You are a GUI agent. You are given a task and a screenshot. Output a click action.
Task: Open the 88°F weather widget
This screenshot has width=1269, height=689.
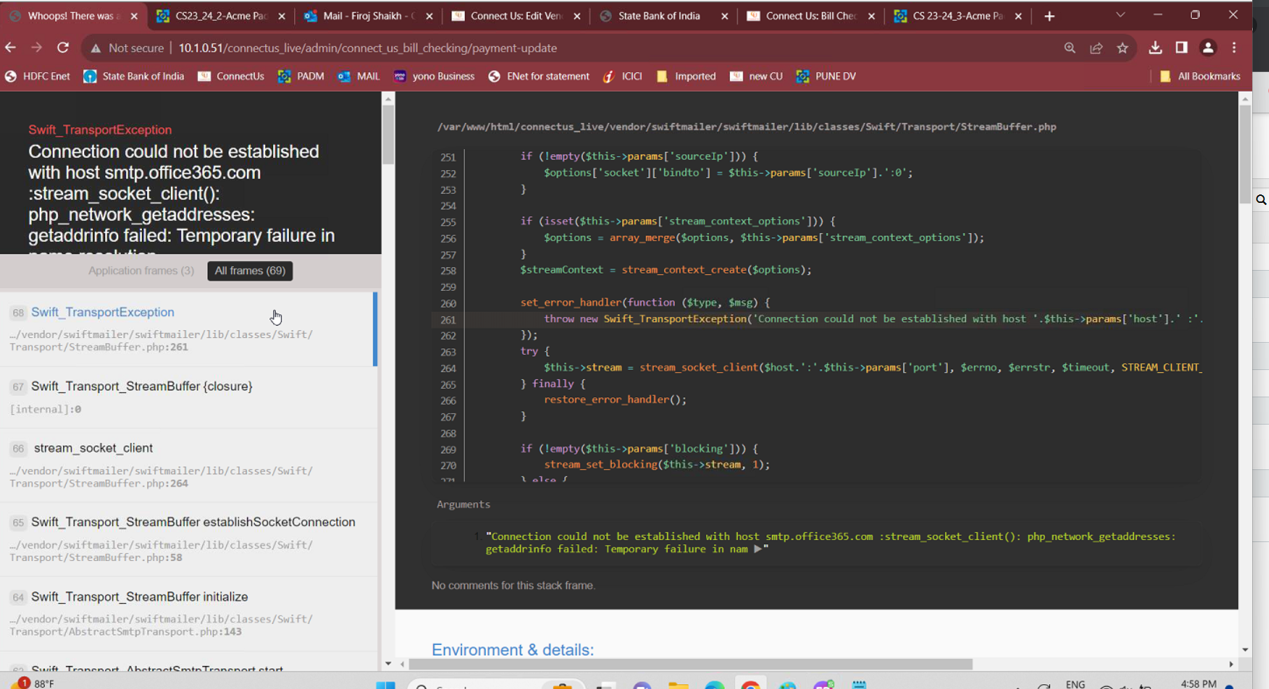pos(34,683)
